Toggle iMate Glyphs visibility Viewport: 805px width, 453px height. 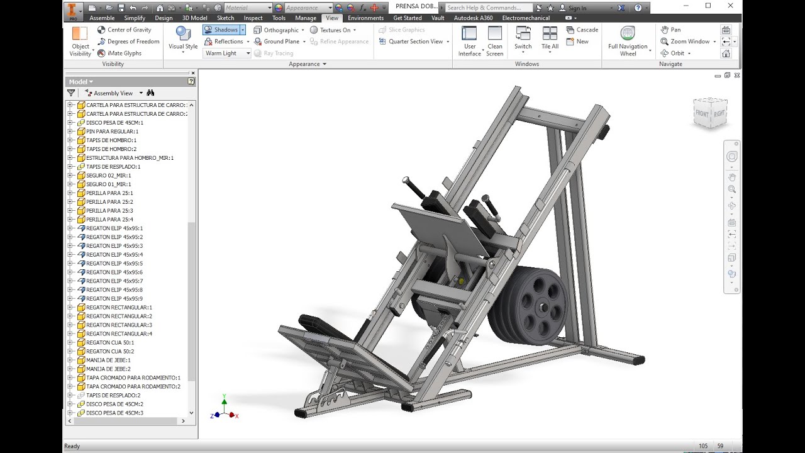pyautogui.click(x=119, y=53)
